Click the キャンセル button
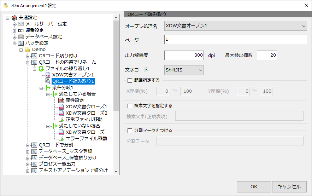 tap(289, 186)
